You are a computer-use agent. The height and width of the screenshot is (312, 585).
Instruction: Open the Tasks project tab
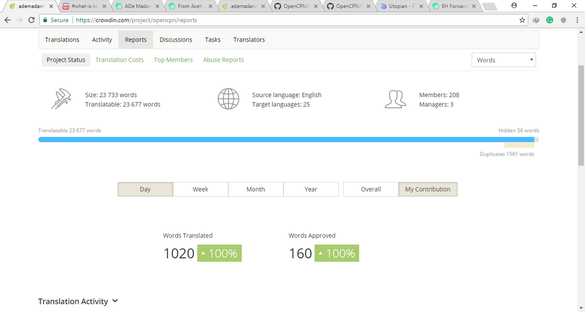tap(213, 40)
